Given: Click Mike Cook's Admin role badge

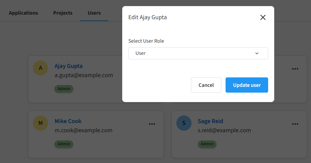Looking at the screenshot, I should pyautogui.click(x=64, y=144).
